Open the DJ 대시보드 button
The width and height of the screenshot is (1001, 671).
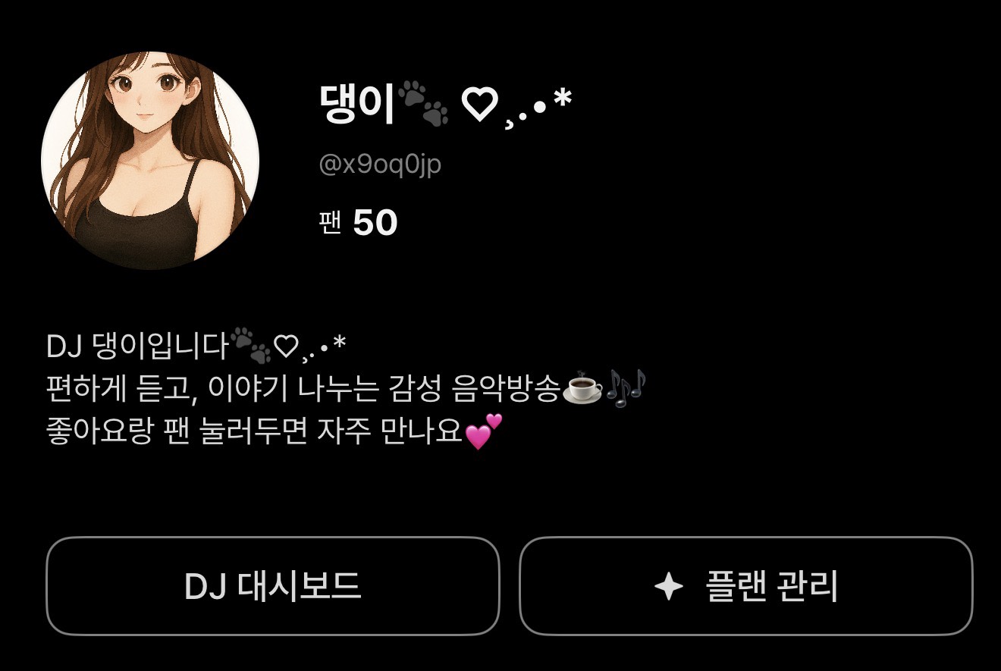[x=273, y=586]
